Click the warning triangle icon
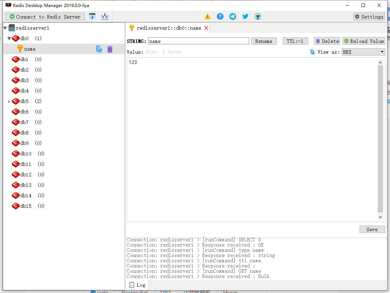 coord(208,16)
